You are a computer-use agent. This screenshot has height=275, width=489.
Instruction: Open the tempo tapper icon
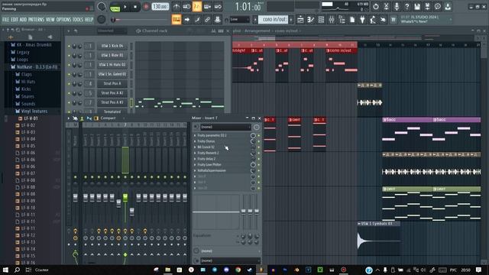(373, 20)
